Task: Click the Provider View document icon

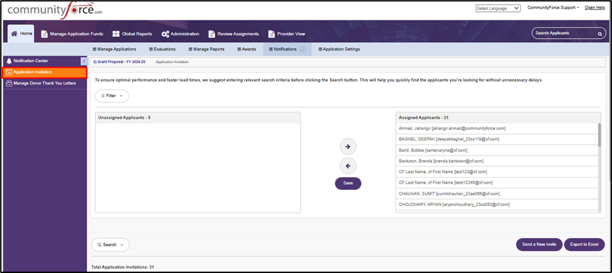Action: click(271, 34)
